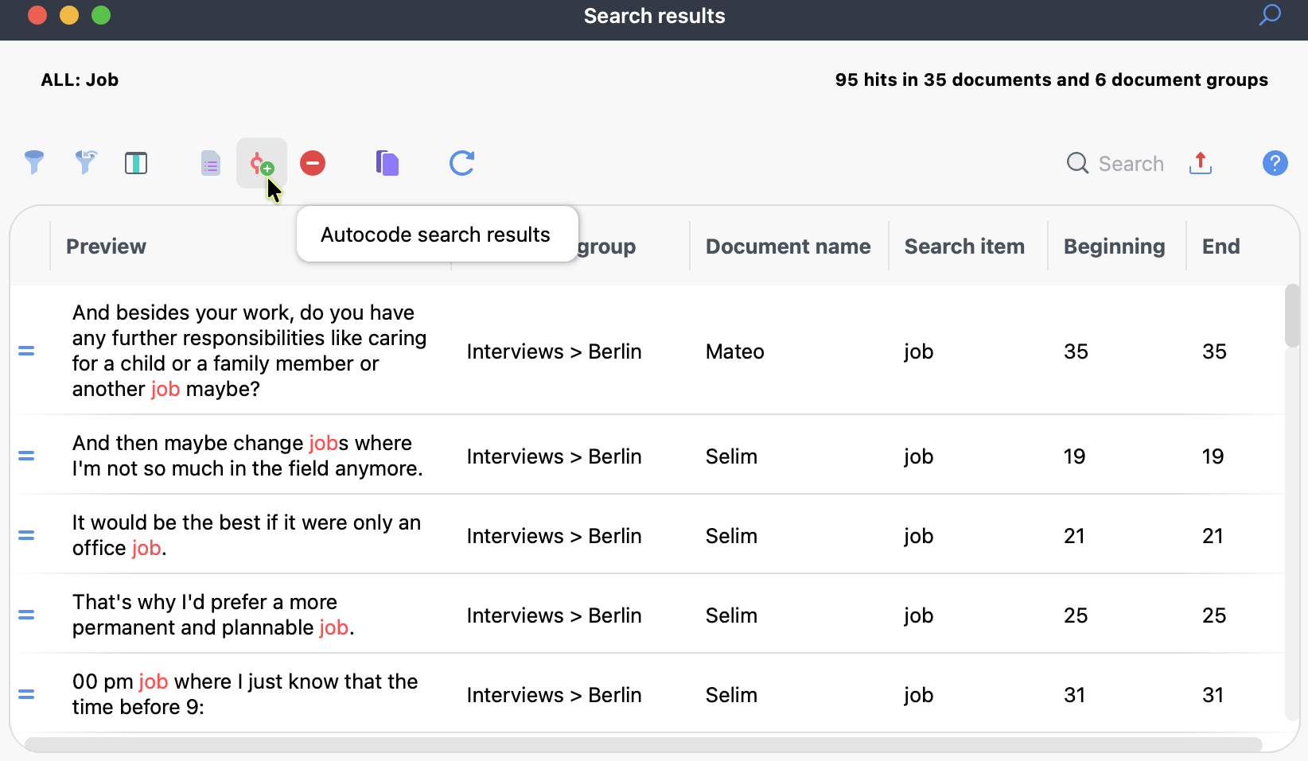
Task: Sort by Beginning column header
Action: point(1114,247)
